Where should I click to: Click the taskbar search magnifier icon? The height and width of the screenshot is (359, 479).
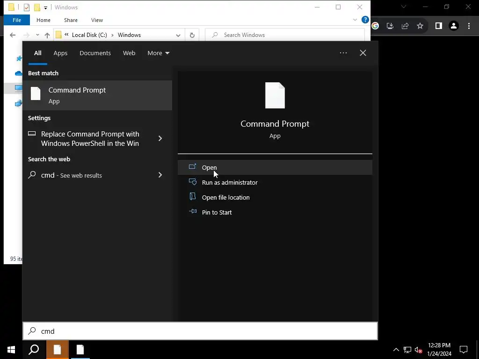click(34, 350)
